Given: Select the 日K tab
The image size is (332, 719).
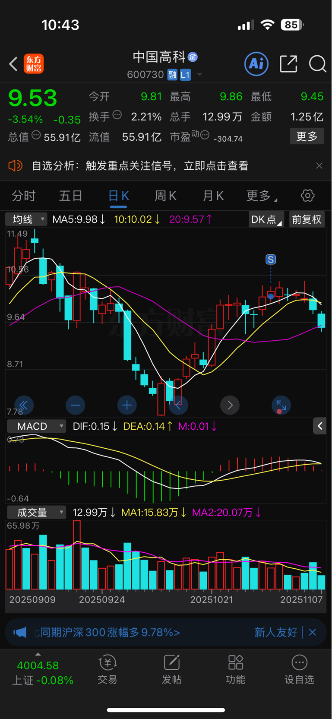Looking at the screenshot, I should (118, 196).
